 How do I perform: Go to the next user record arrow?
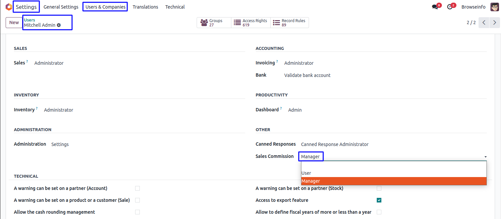pos(494,22)
